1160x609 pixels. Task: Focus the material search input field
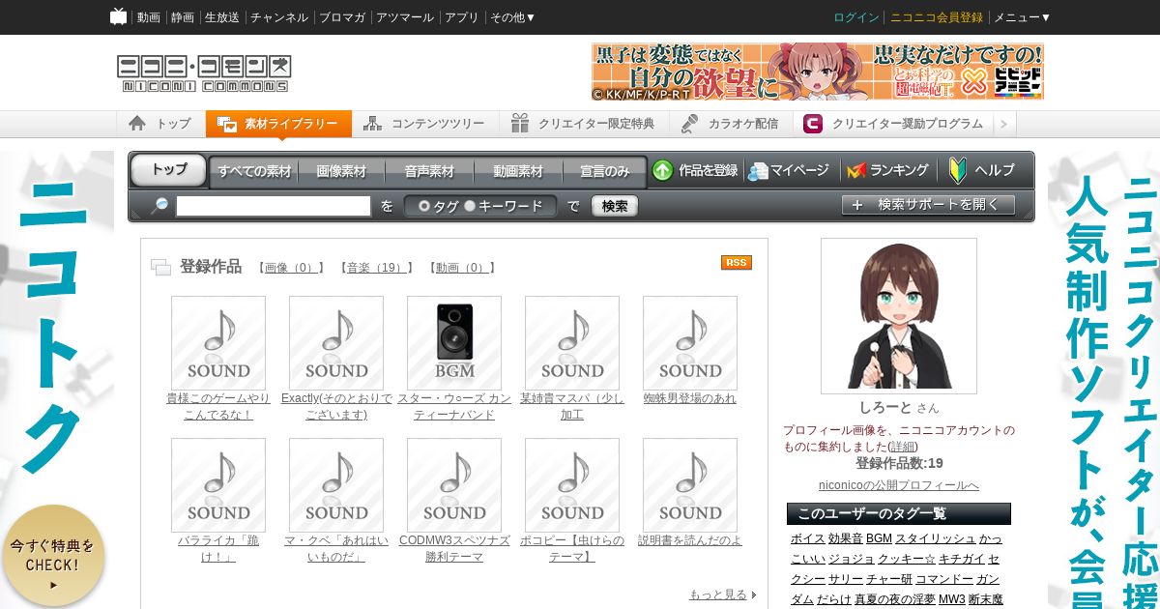click(x=274, y=206)
